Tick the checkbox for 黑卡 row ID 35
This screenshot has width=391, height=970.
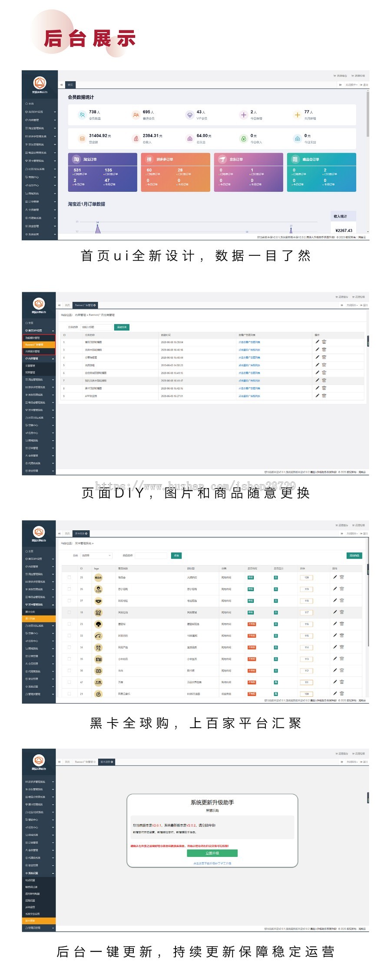pyautogui.click(x=69, y=659)
